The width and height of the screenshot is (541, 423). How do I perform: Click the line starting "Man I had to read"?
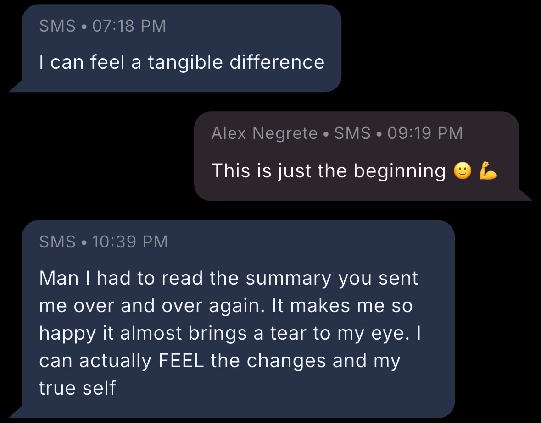229,278
